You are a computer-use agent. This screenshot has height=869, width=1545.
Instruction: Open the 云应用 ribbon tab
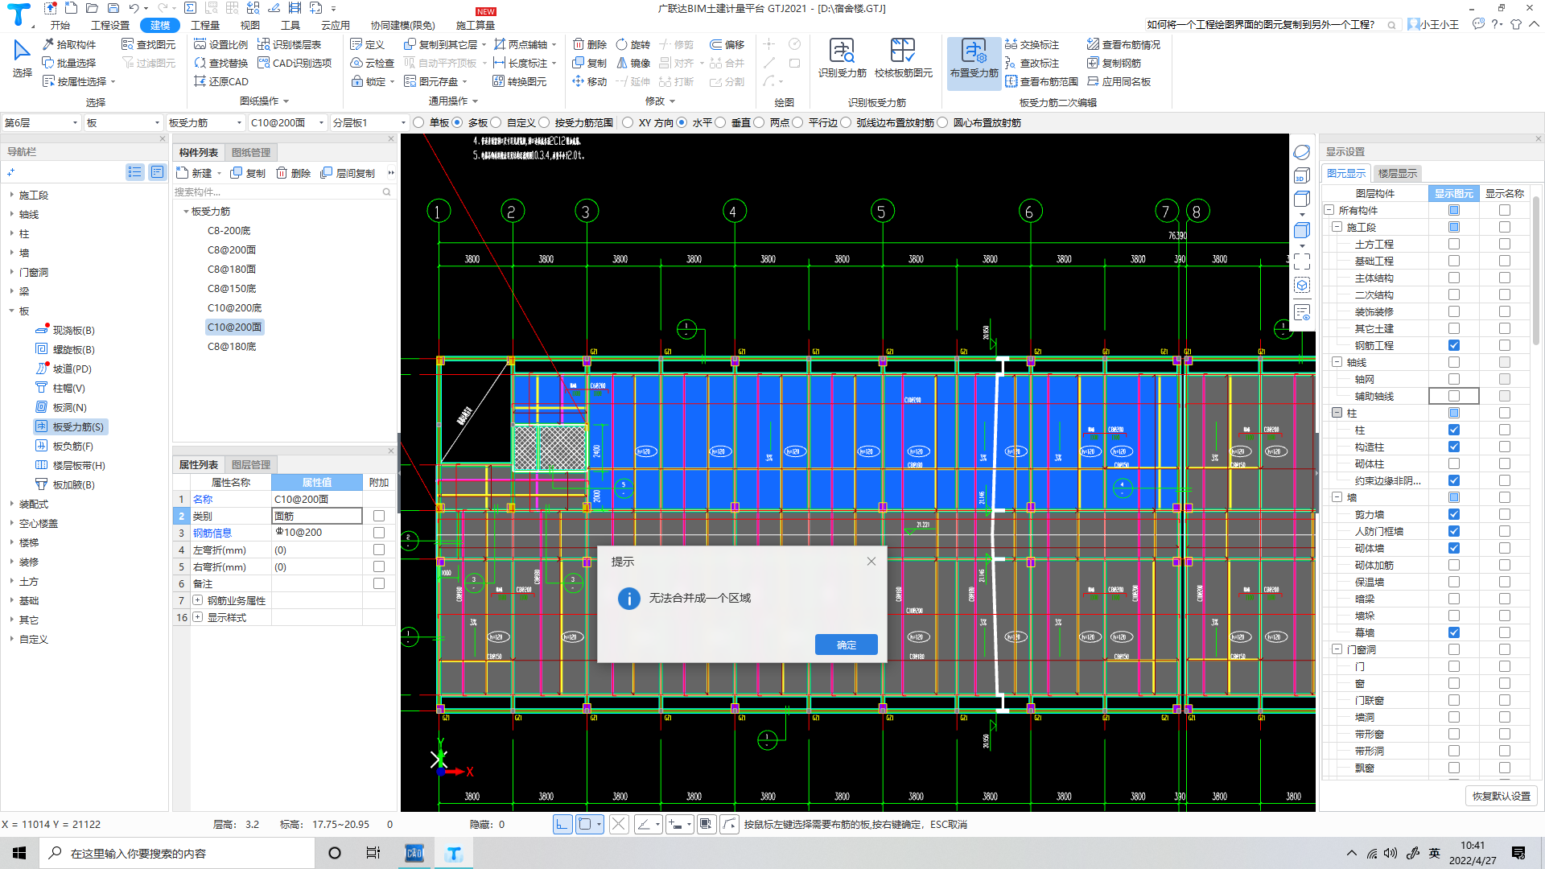[x=335, y=25]
